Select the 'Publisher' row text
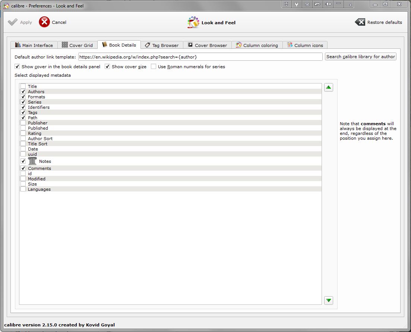 38,123
